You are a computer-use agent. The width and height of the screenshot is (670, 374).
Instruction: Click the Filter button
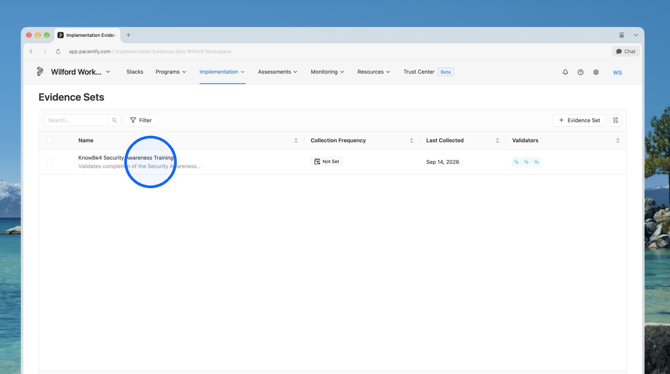(x=141, y=120)
